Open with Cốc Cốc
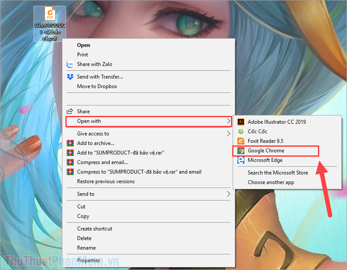Image resolution: width=347 pixels, height=270 pixels. tap(287, 132)
